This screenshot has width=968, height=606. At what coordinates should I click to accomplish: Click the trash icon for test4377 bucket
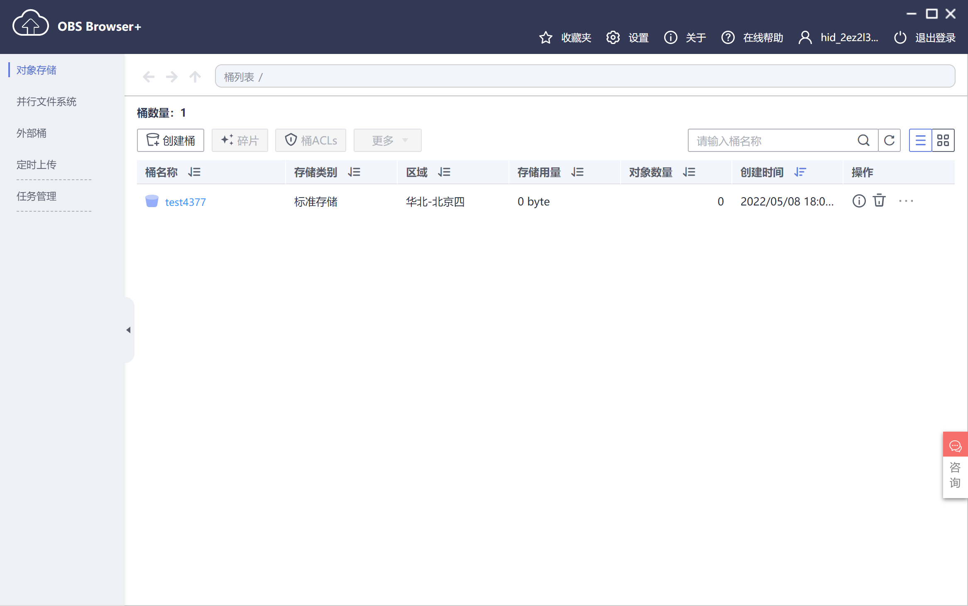[x=879, y=201]
